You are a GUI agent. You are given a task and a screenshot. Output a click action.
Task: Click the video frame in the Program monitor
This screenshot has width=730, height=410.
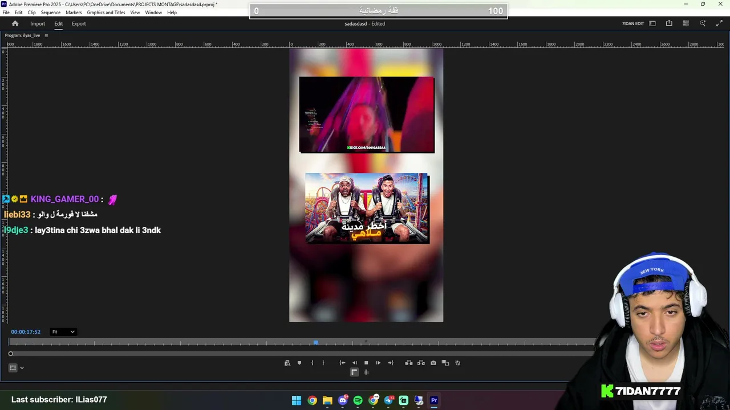click(366, 186)
